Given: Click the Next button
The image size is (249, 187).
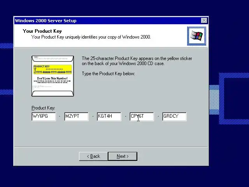Looking at the screenshot, I should point(123,156).
